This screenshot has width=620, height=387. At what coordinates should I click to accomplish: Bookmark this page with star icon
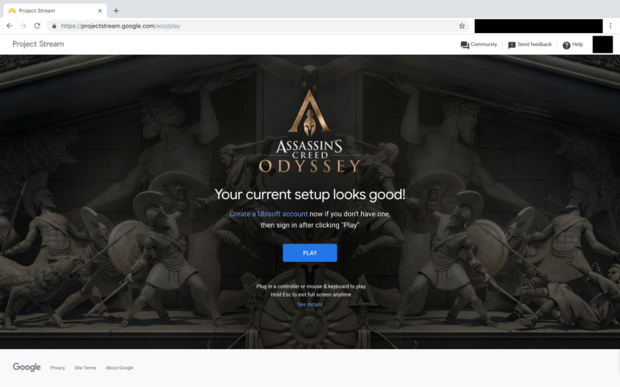pos(462,26)
